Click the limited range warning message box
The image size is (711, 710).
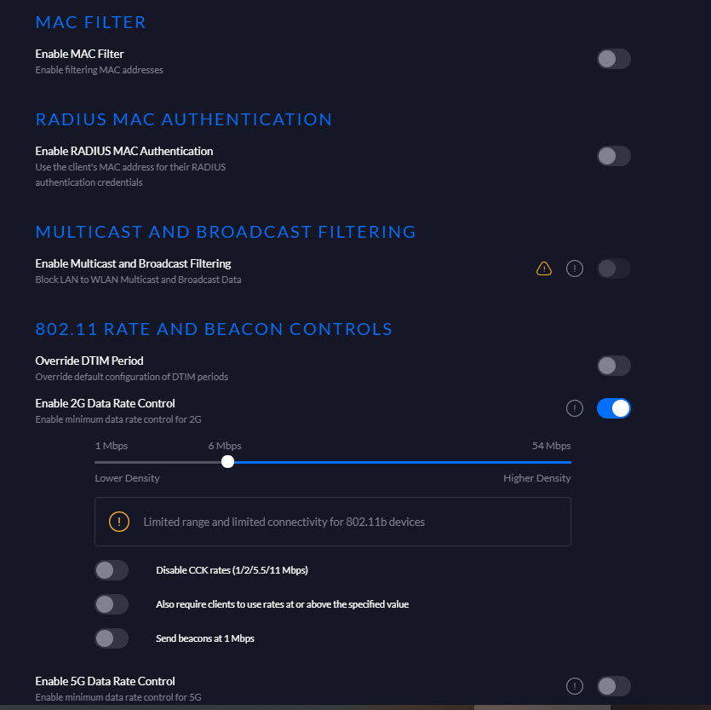click(x=332, y=522)
